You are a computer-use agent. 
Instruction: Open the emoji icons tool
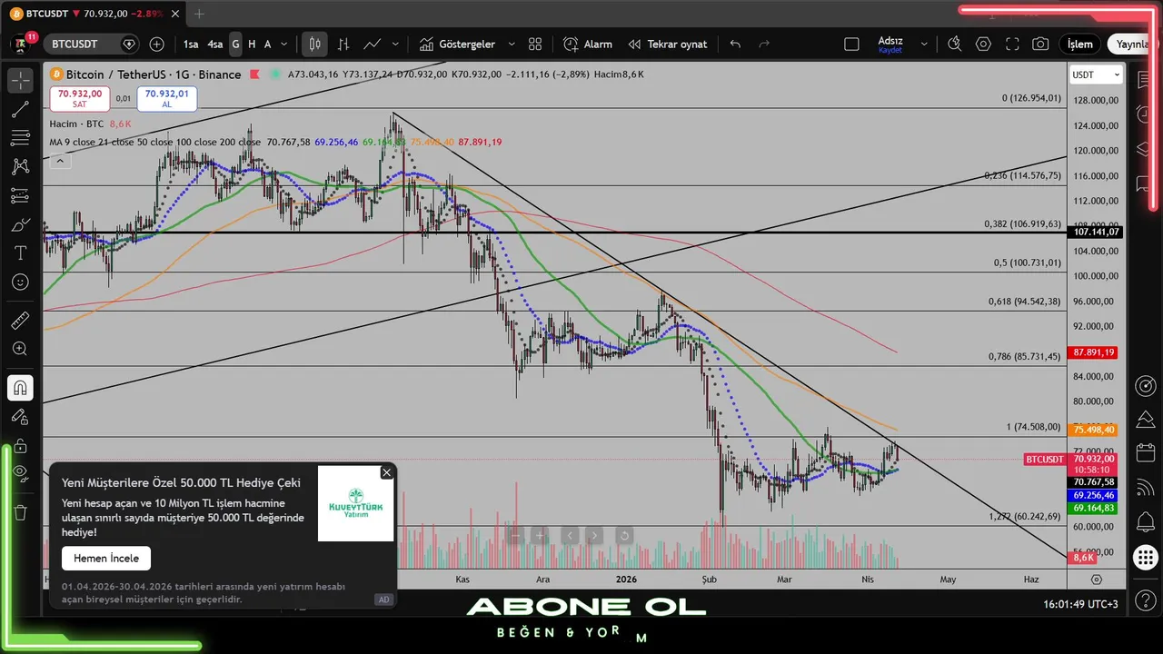(20, 282)
